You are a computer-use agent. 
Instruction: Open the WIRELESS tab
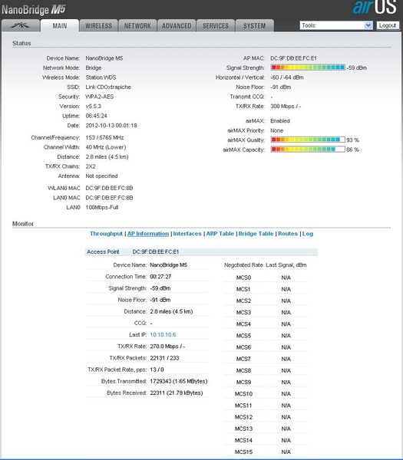[99, 26]
